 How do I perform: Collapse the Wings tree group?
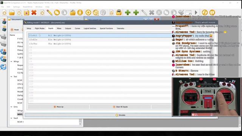[11, 61]
